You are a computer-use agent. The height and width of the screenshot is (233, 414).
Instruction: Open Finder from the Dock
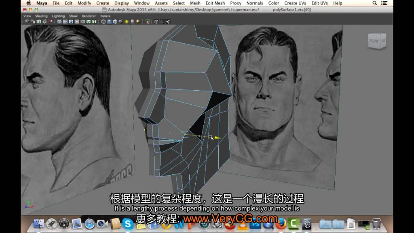pyautogui.click(x=39, y=224)
